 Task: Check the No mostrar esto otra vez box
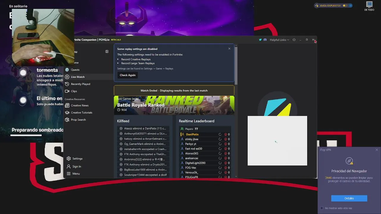[x=321, y=208]
